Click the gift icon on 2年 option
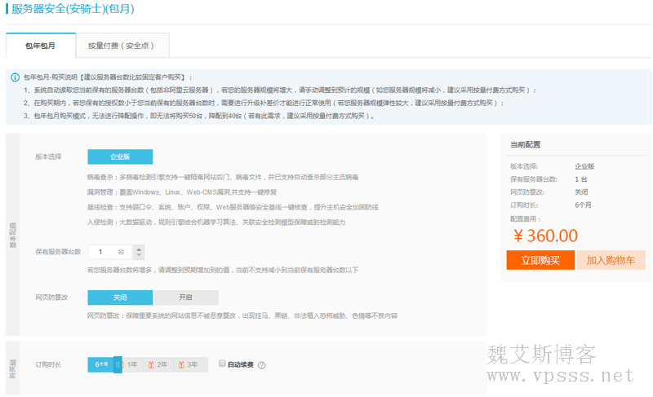 (x=151, y=365)
